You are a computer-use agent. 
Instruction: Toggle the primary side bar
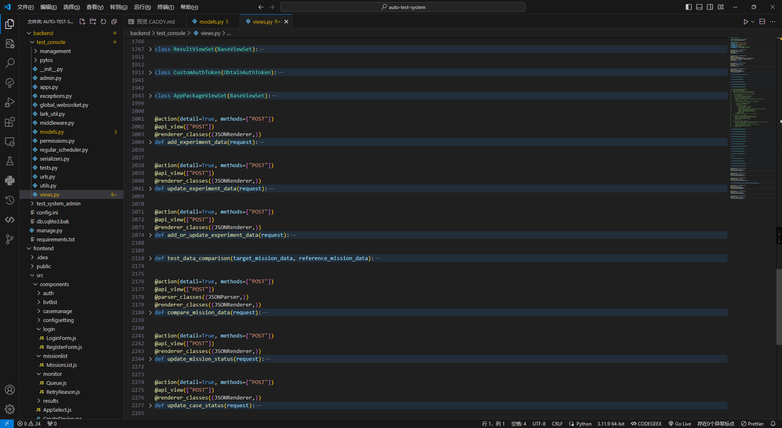[689, 7]
